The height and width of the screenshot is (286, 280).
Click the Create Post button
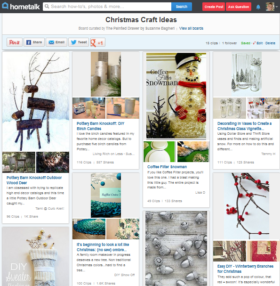click(214, 7)
